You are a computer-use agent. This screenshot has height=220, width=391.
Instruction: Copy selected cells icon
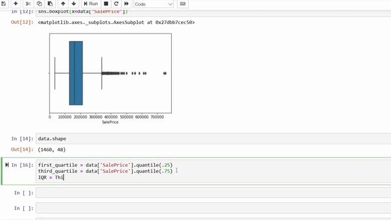coord(39,4)
